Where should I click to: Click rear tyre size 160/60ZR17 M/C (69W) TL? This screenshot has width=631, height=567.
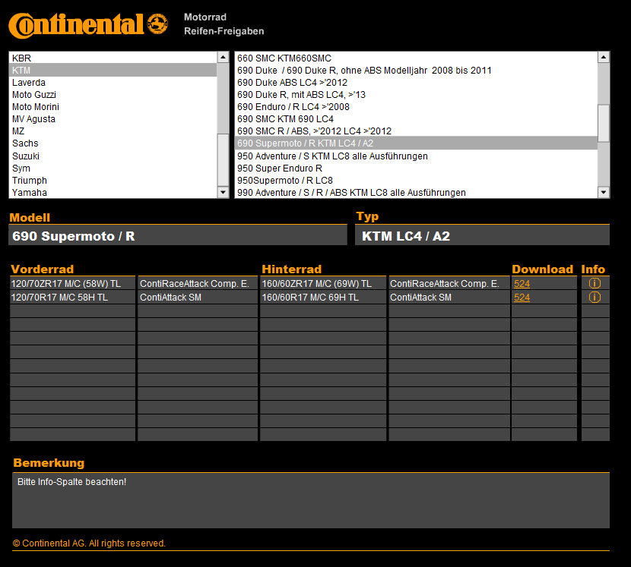323,283
